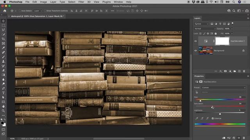Select the Hue/Saturation layer mask thumbnail
The image size is (250, 140).
click(222, 41)
